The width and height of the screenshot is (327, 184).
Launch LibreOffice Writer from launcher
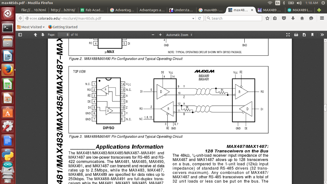pos(8,56)
